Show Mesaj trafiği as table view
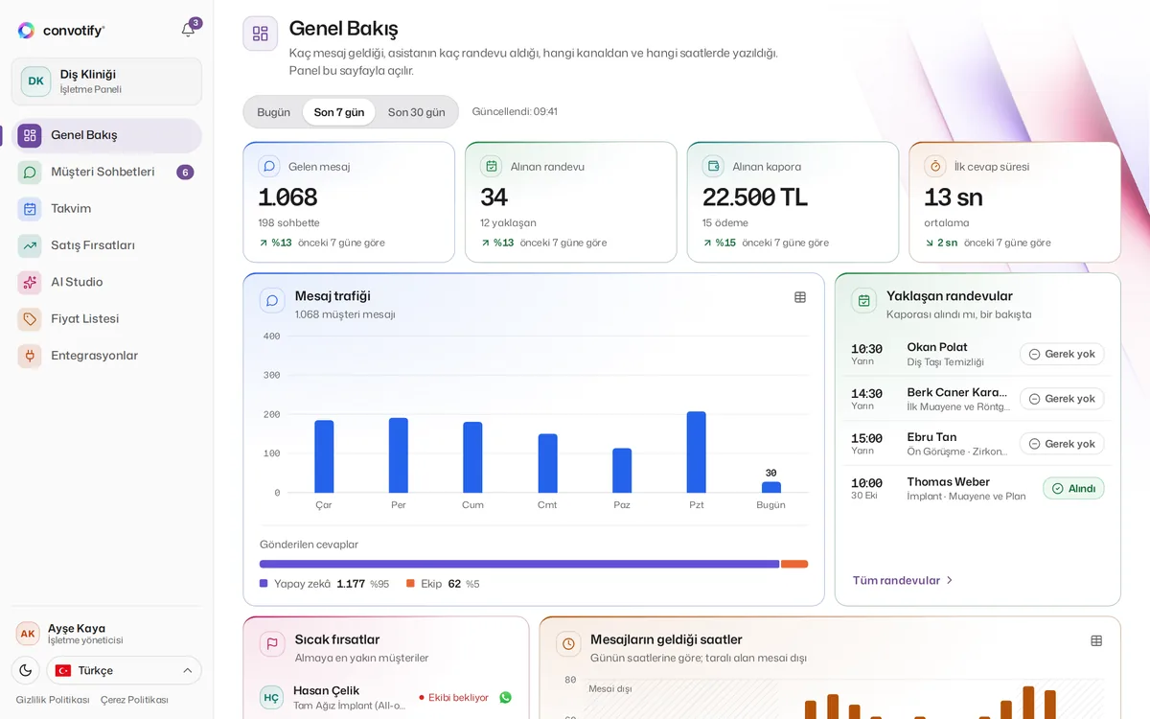The height and width of the screenshot is (719, 1150). coord(800,297)
